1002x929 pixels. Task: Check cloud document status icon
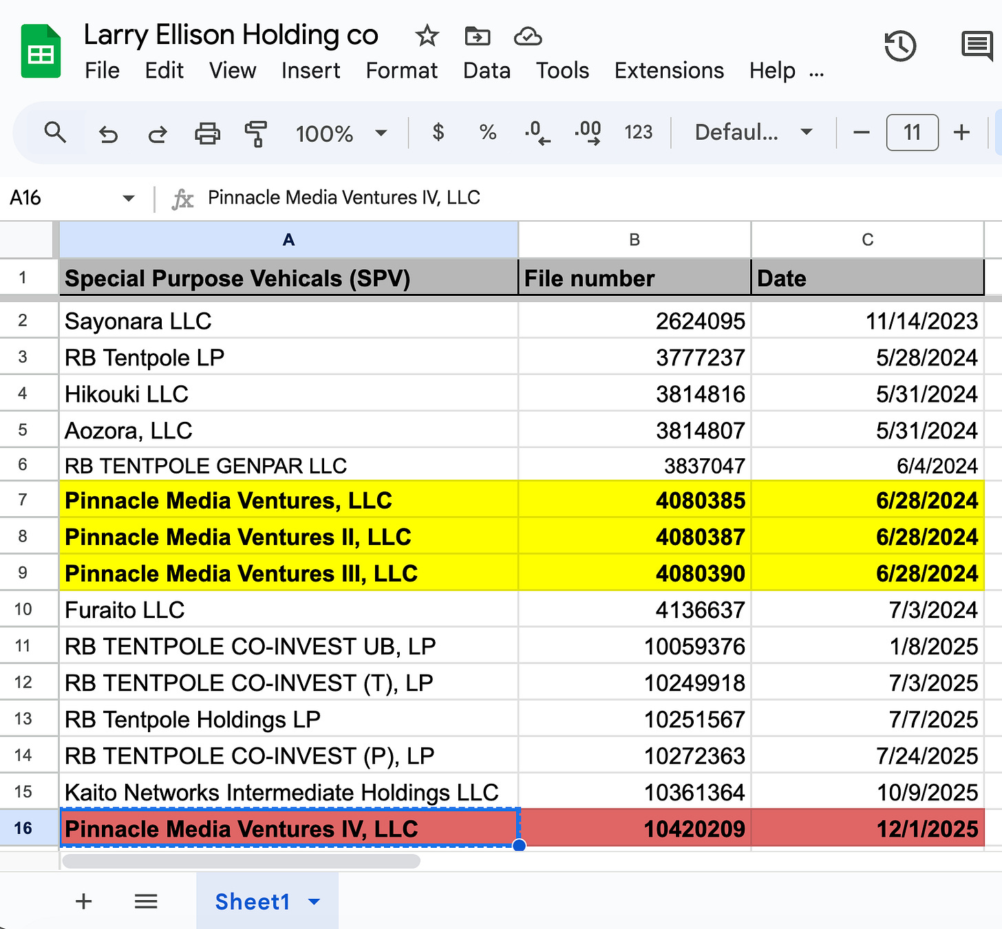point(528,36)
